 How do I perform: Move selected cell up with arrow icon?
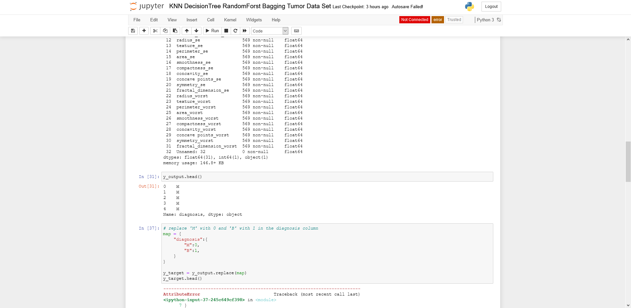point(186,31)
